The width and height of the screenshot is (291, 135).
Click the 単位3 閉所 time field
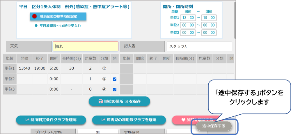(209, 33)
